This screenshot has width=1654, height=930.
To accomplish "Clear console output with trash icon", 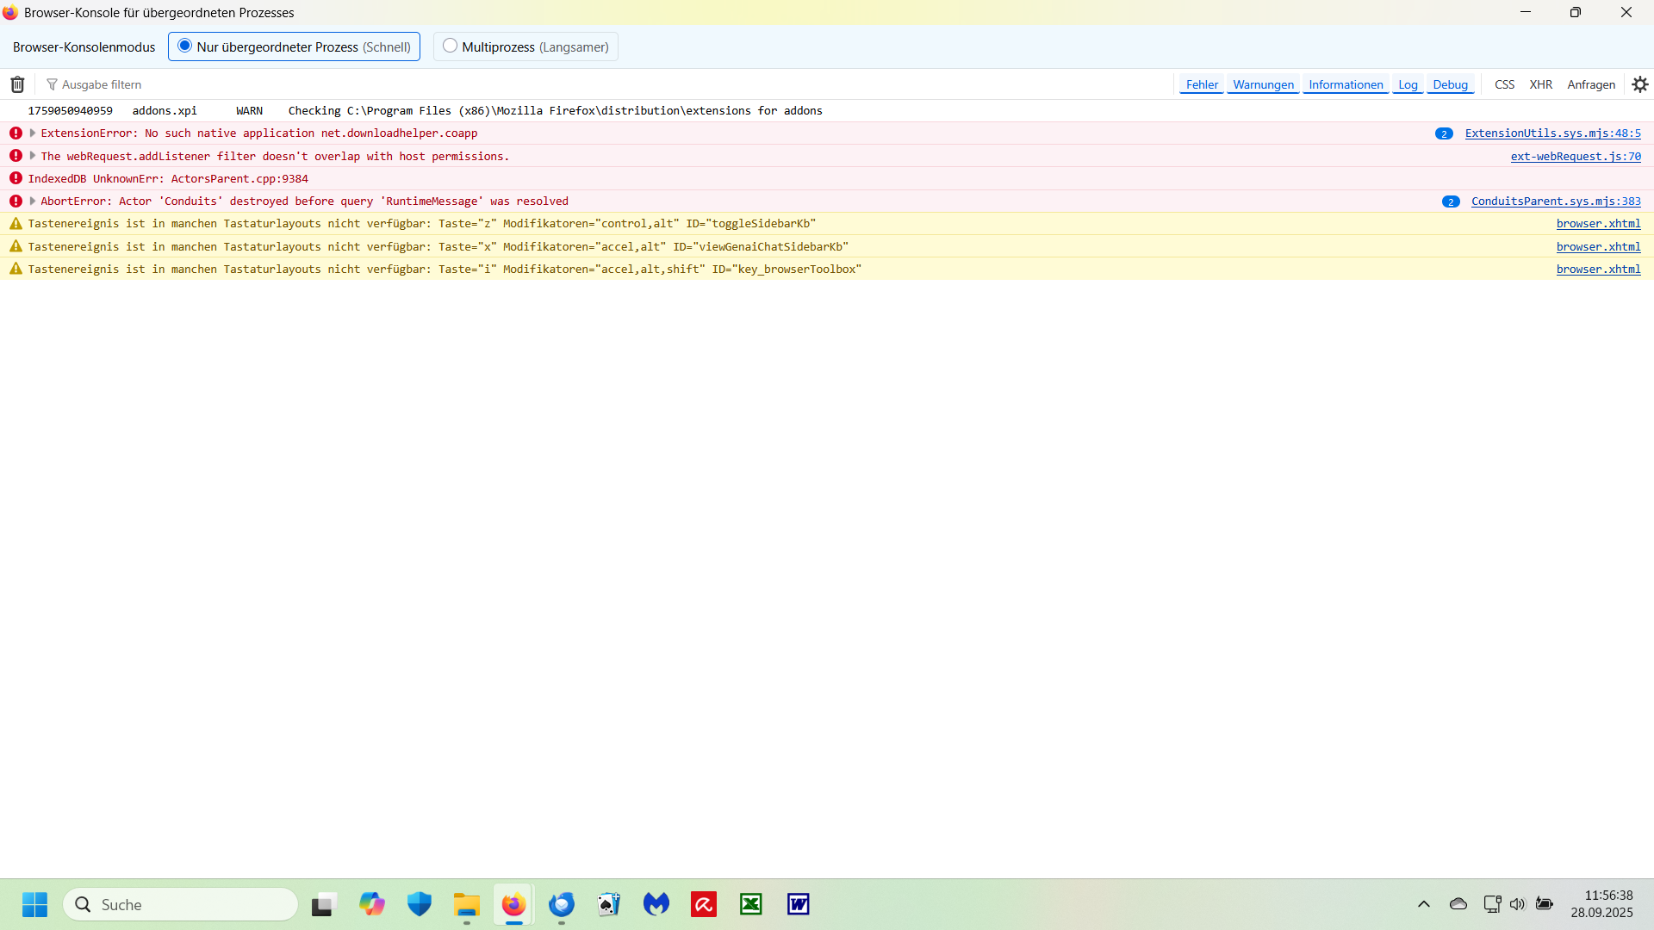I will tap(17, 84).
